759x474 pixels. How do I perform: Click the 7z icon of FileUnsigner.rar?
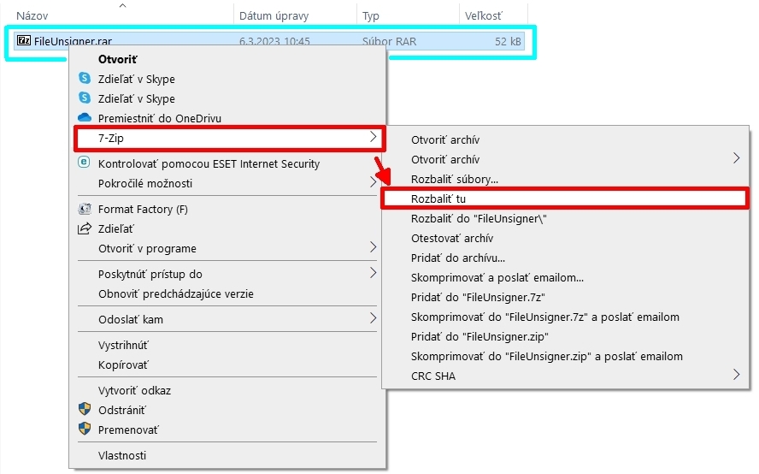tap(24, 40)
